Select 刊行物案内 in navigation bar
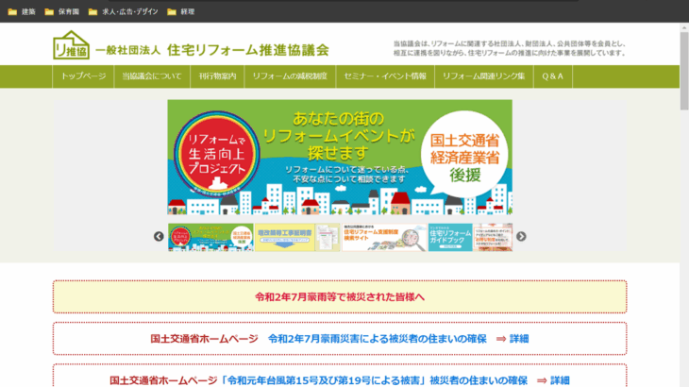Image resolution: width=689 pixels, height=387 pixels. [216, 76]
